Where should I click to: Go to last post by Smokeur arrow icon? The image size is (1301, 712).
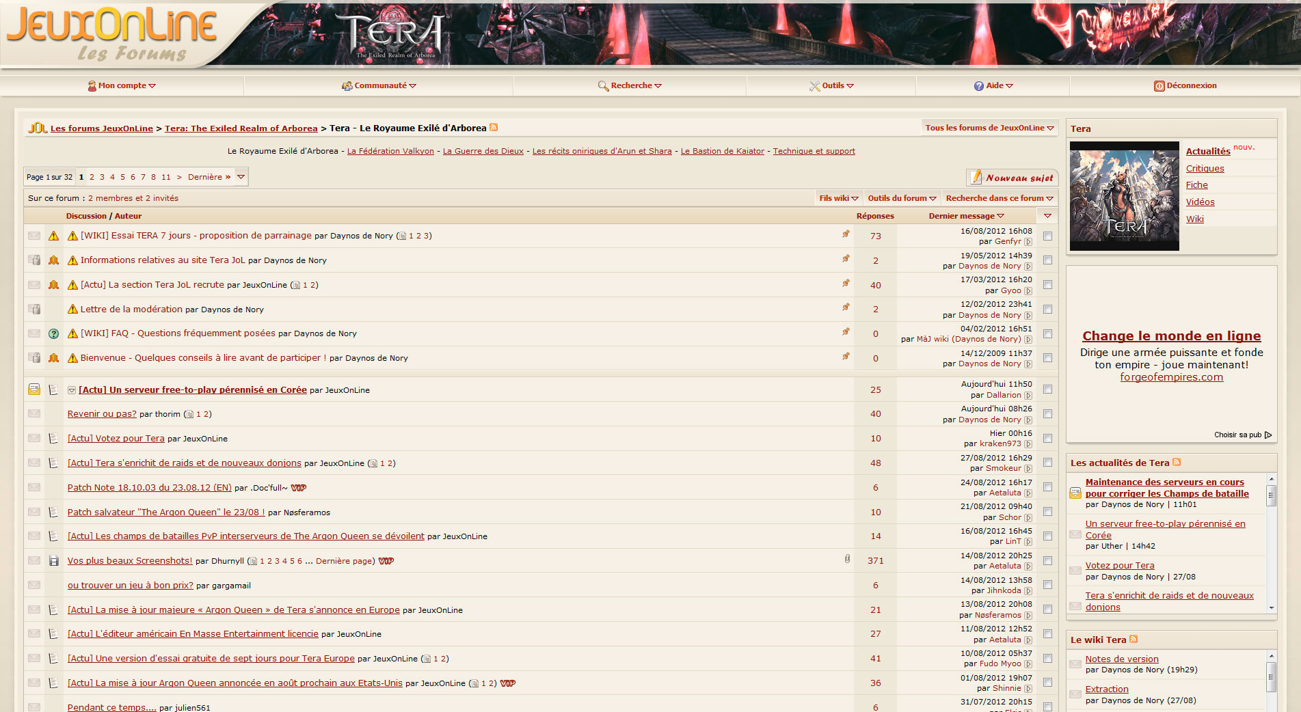pyautogui.click(x=1028, y=469)
